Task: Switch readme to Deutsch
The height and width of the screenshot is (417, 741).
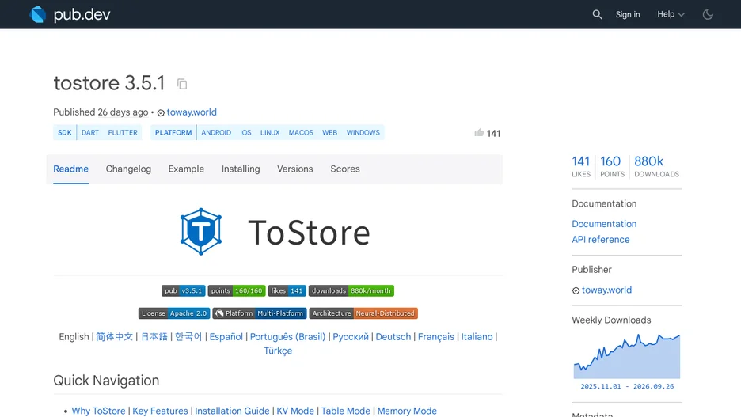Action: click(x=393, y=337)
